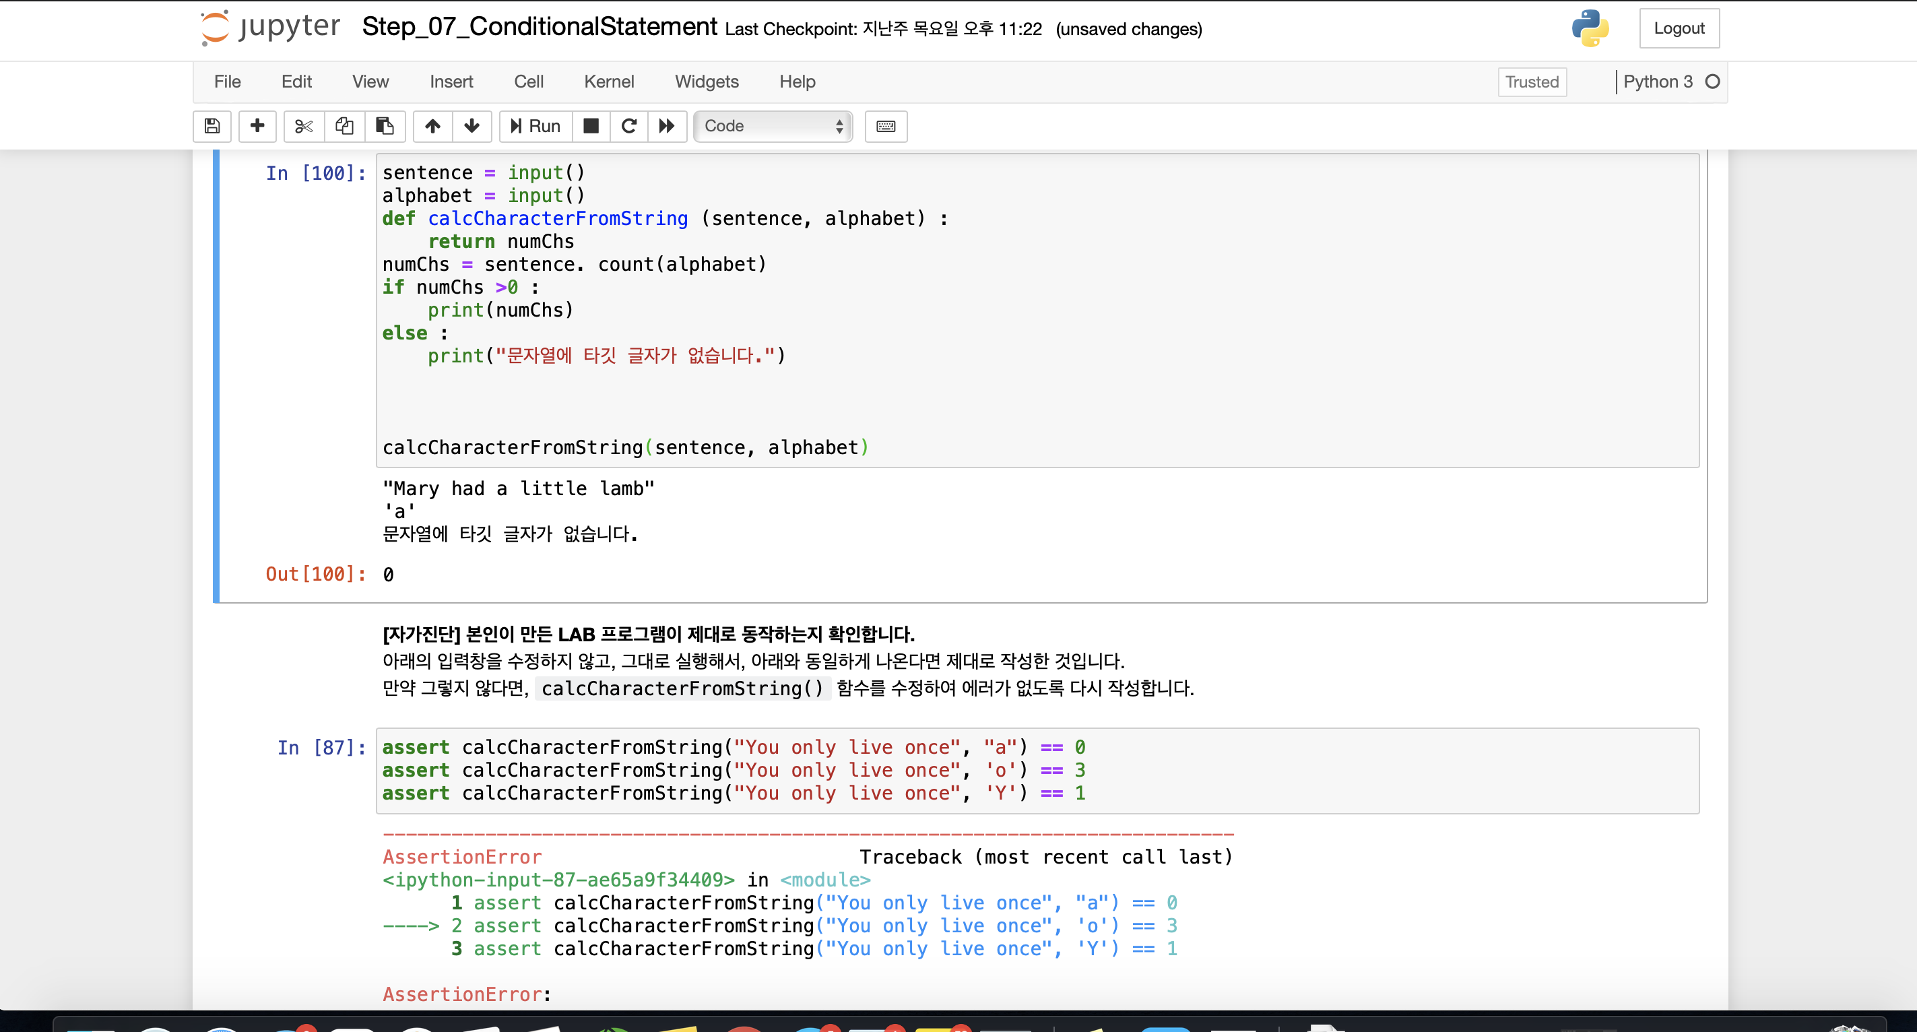The width and height of the screenshot is (1917, 1032).
Task: Select the In [100] cell prompt
Action: pyautogui.click(x=315, y=173)
